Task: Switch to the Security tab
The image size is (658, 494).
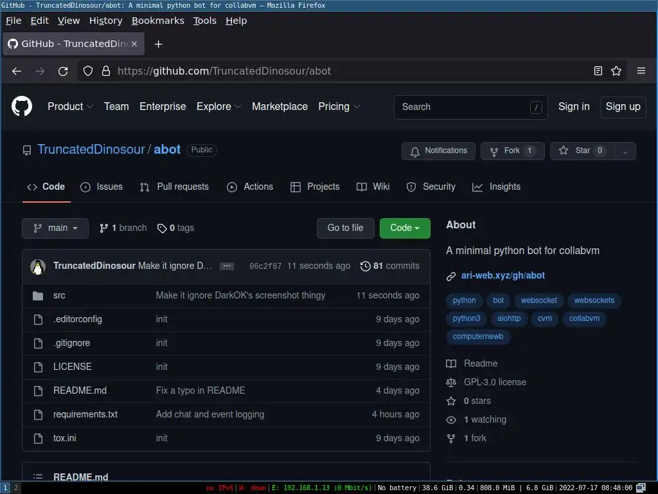Action: [x=431, y=187]
